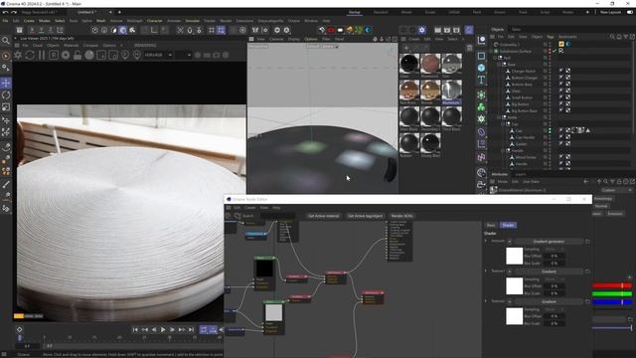Click Render AOVs button in node editor
Image resolution: width=636 pixels, height=358 pixels.
coord(401,216)
